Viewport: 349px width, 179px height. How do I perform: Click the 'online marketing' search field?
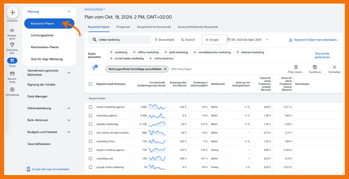[119, 39]
